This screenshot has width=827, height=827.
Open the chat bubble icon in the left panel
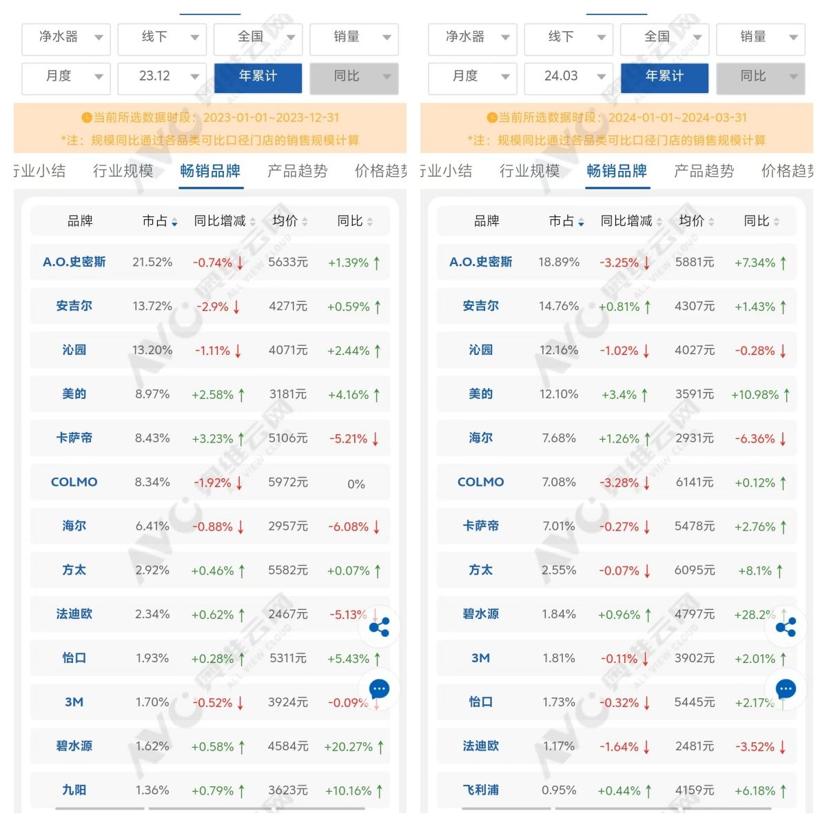coord(379,688)
